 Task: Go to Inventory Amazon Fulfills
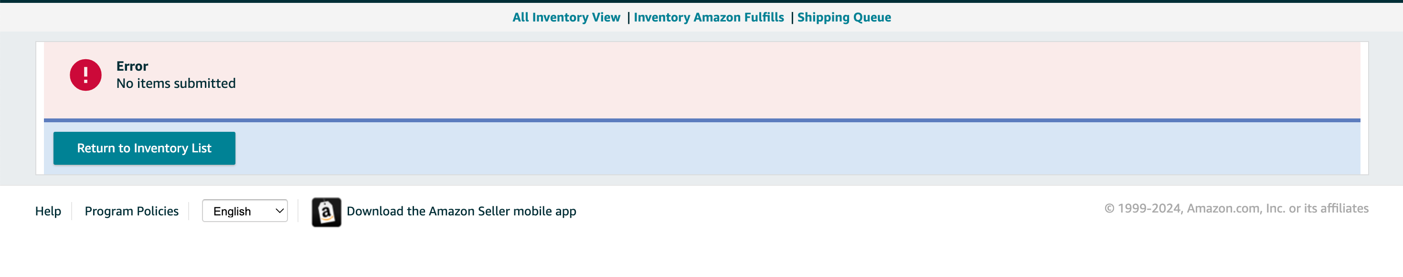point(709,17)
